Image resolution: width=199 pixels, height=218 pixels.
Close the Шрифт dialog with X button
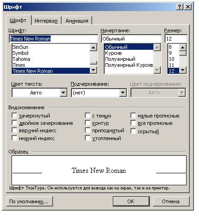(187, 7)
